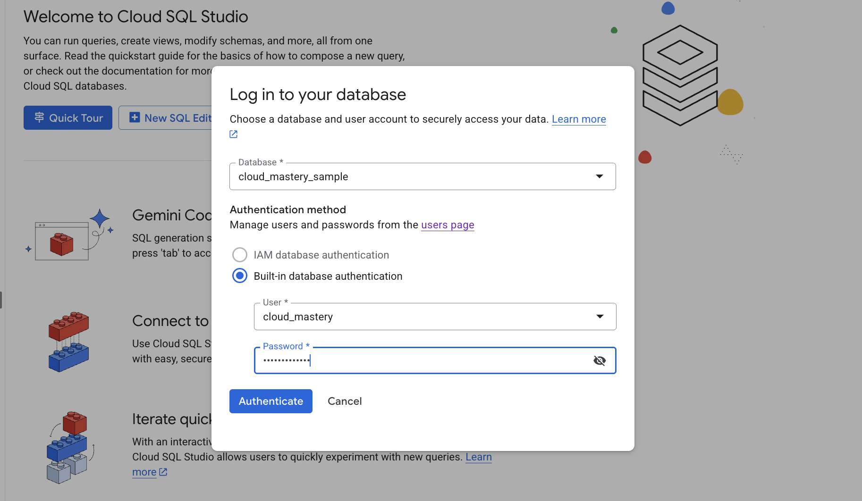This screenshot has width=862, height=501.
Task: Click 'Log in to your database' title
Action: [318, 94]
